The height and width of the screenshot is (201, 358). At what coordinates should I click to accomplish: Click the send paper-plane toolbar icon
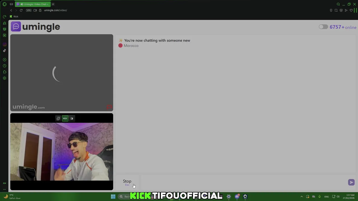point(346,10)
